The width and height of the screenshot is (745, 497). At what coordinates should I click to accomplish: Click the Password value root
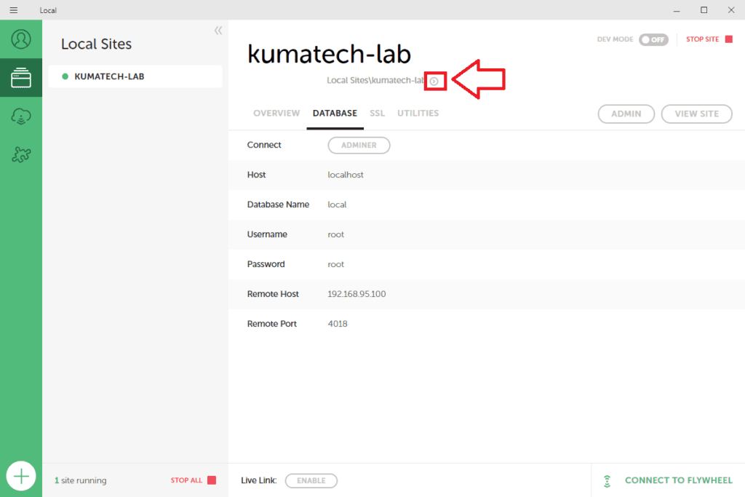(x=336, y=265)
